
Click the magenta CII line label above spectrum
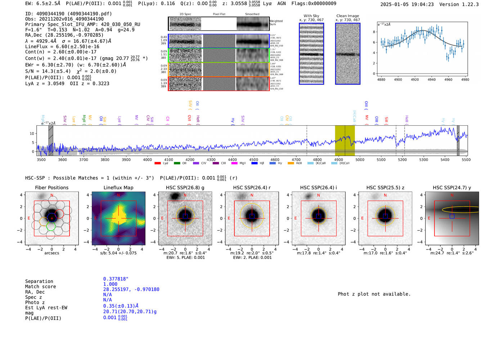(x=168, y=120)
